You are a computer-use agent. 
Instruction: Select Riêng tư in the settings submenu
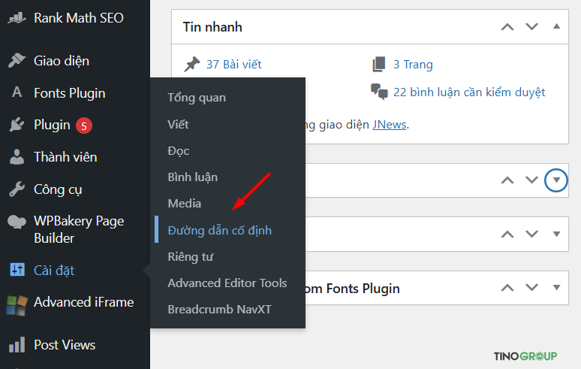[190, 256]
